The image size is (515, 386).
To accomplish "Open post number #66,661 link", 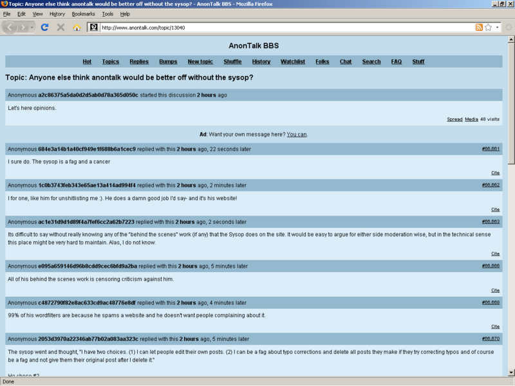I will pos(491,149).
